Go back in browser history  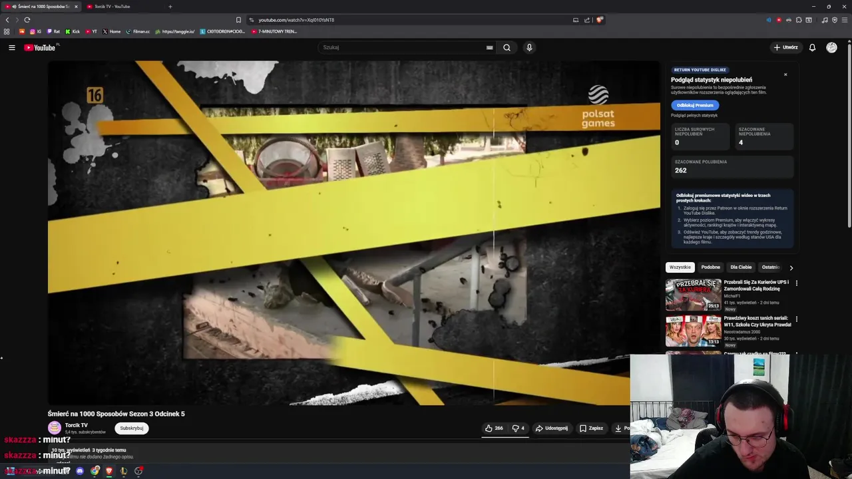click(x=7, y=20)
